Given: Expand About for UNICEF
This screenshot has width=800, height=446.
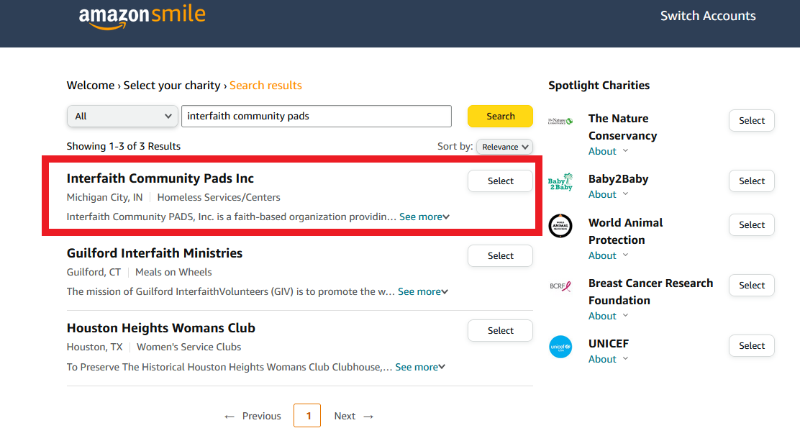Looking at the screenshot, I should click(x=608, y=360).
